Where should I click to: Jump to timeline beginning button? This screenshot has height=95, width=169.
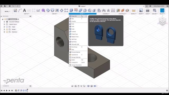coord(2,91)
